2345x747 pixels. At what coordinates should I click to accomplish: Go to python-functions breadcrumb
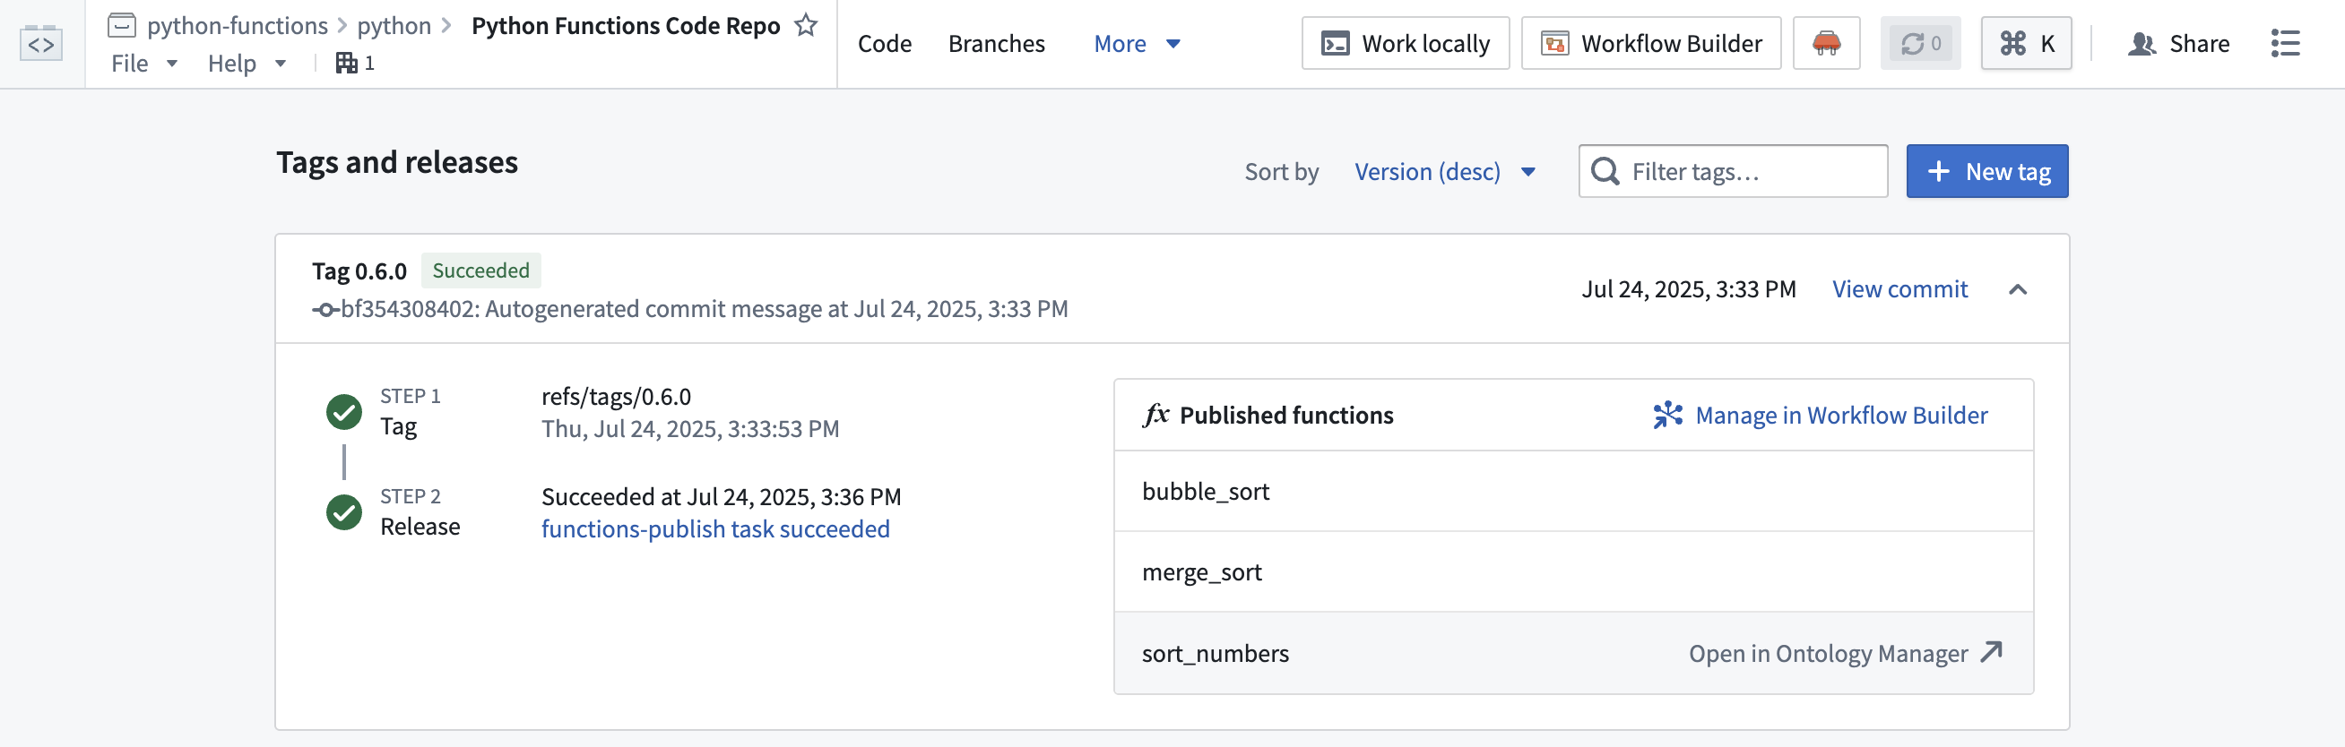coord(237,25)
